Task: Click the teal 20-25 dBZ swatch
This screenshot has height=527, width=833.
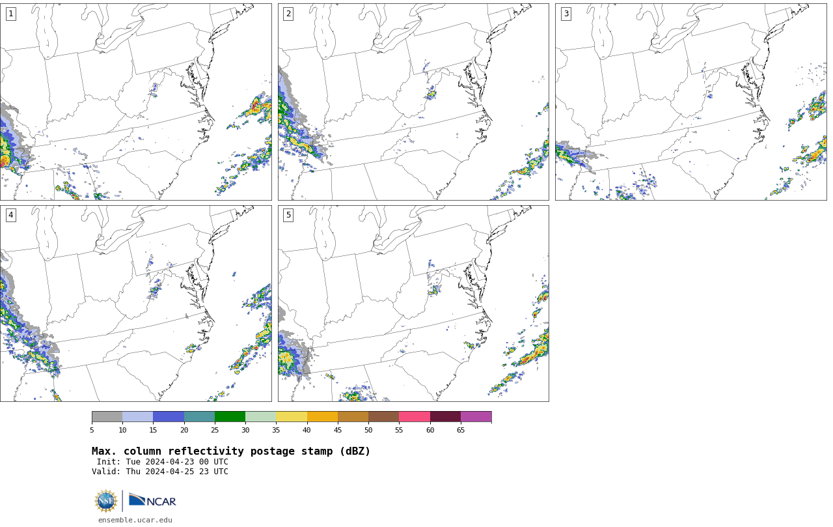Action: click(199, 417)
